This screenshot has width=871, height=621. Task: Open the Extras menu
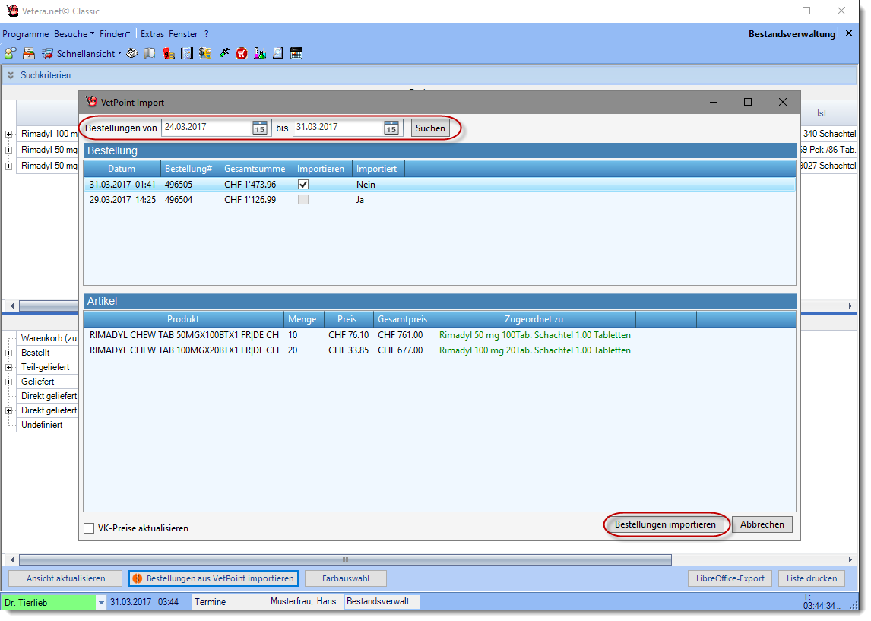coord(152,34)
